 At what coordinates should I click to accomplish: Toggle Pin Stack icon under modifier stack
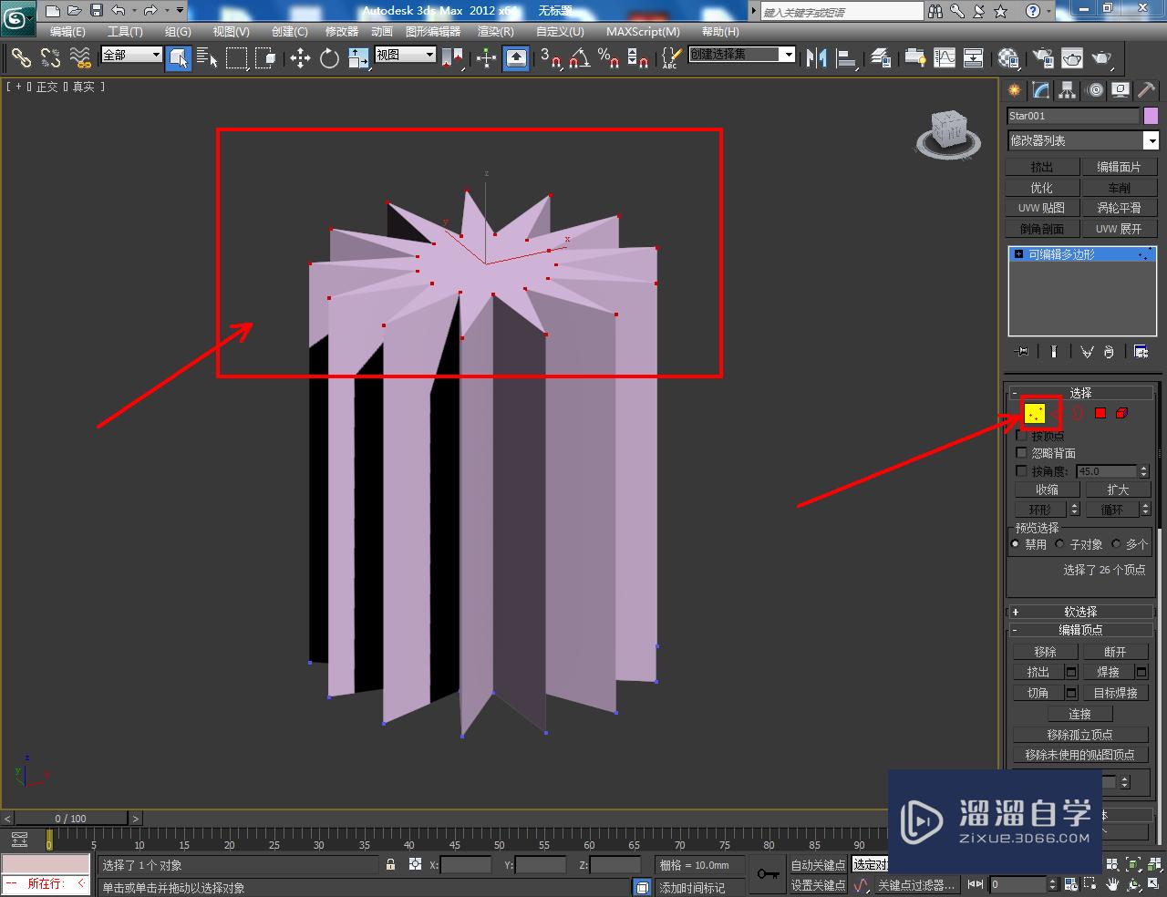[1022, 352]
